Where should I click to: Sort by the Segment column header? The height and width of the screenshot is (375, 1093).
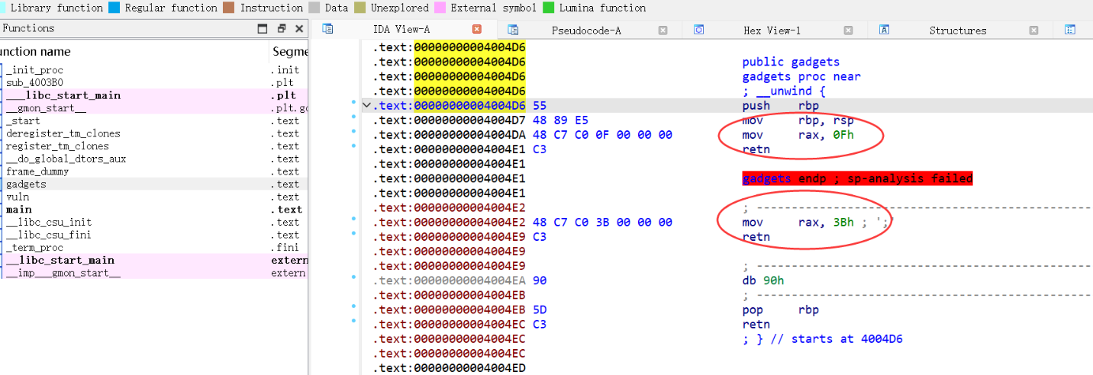click(x=289, y=51)
